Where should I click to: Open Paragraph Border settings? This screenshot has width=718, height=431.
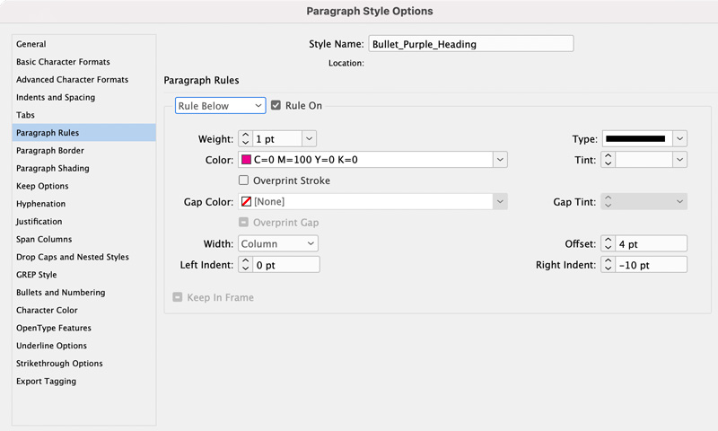[83, 151]
